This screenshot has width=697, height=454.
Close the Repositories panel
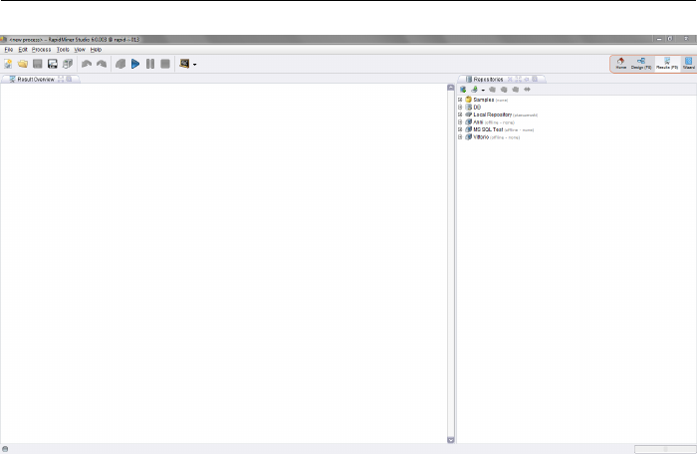[510, 79]
